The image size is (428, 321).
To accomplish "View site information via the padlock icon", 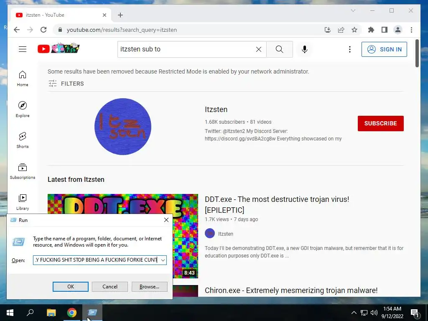I will (60, 30).
